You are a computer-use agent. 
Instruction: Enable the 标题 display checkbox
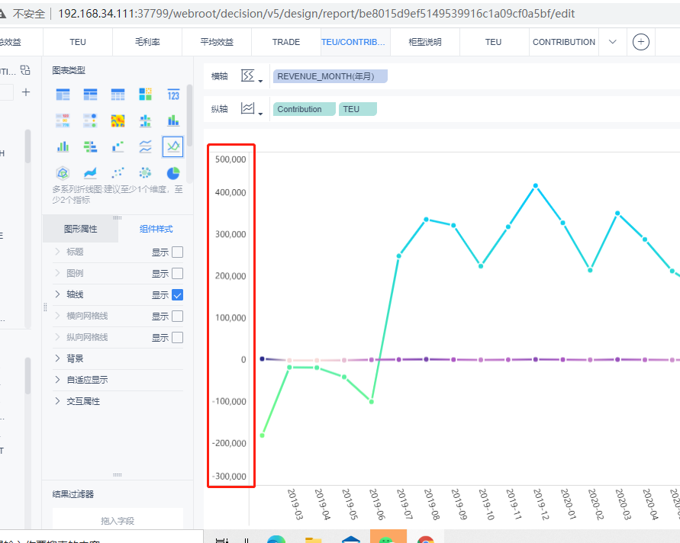tap(177, 252)
